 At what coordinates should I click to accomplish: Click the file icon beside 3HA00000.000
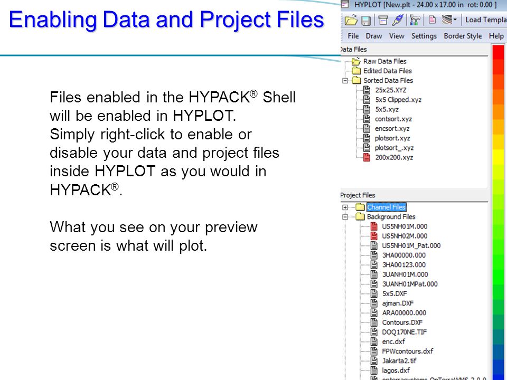tap(374, 255)
